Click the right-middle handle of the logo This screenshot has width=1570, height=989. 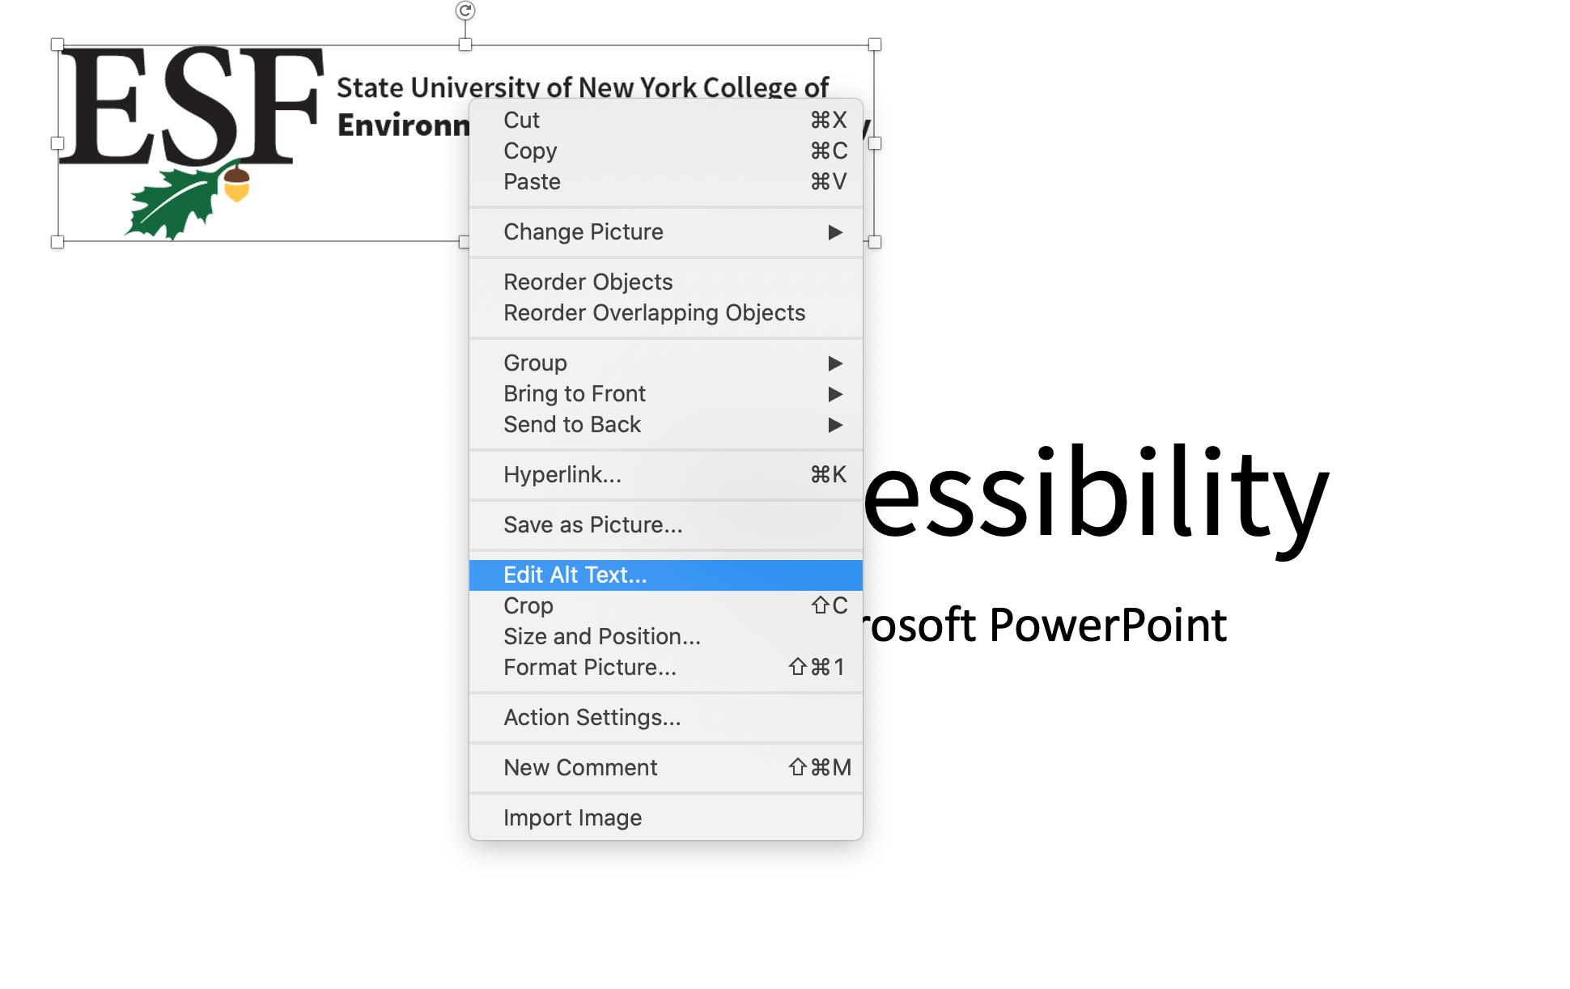click(875, 143)
